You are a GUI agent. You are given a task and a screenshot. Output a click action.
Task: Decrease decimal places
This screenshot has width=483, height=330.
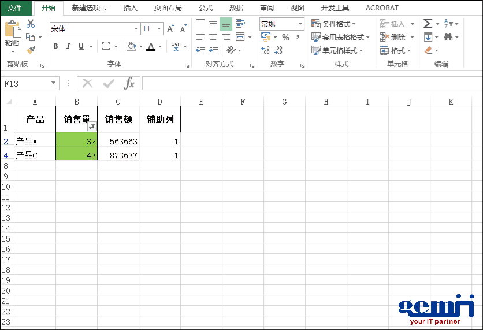click(278, 50)
